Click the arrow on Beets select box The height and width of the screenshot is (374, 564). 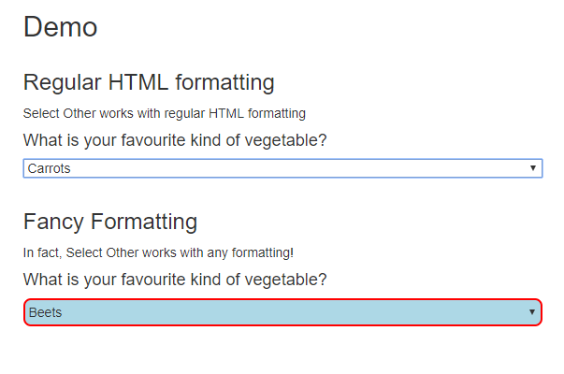[532, 312]
